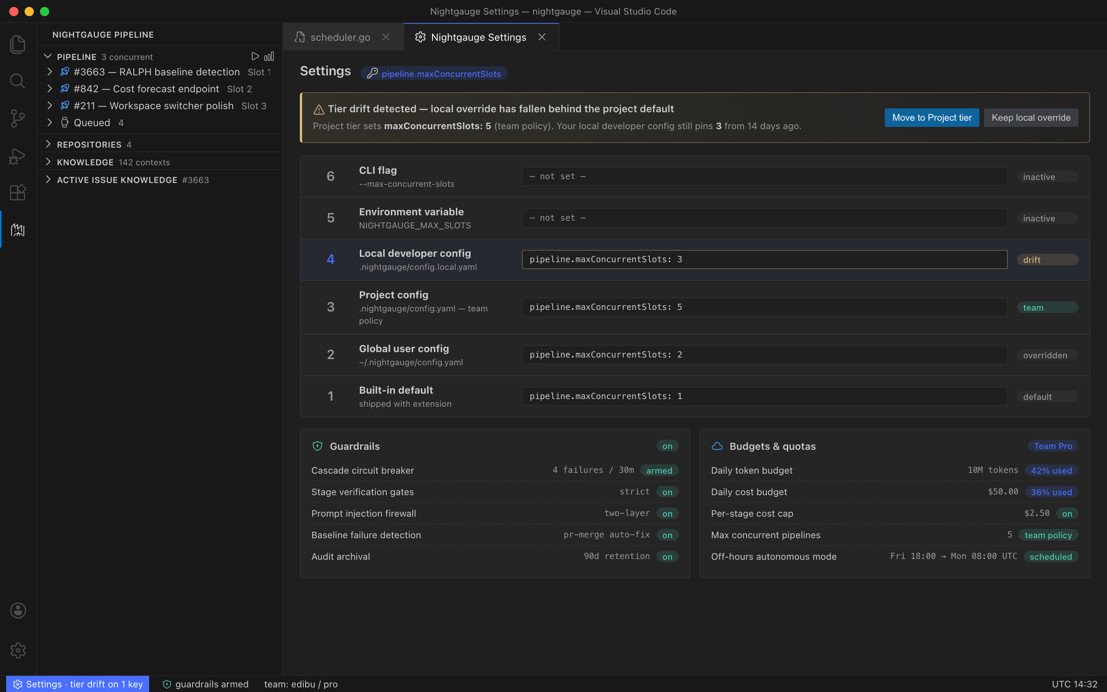The width and height of the screenshot is (1107, 692).
Task: Click guardrails armed status bar entry
Action: 205,684
